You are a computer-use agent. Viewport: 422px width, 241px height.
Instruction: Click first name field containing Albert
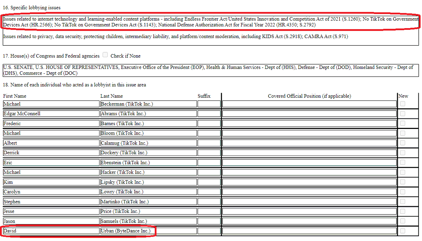point(51,143)
